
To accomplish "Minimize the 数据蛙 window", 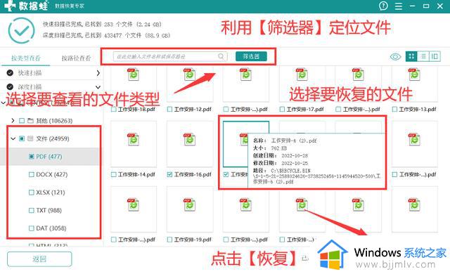I will pyautogui.click(x=413, y=6).
